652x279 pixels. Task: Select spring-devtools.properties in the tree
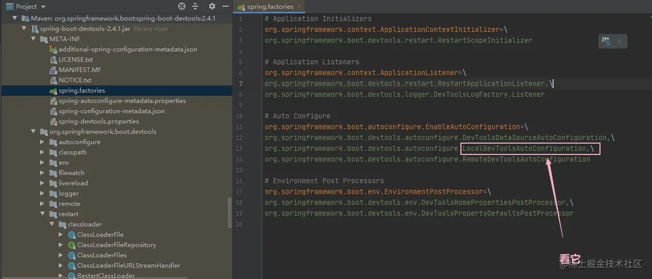(98, 121)
